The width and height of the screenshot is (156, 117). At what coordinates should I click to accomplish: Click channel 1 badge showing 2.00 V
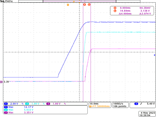[6, 104]
